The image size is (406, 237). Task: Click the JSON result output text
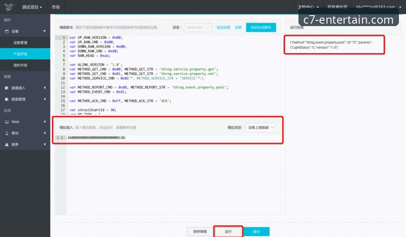coord(331,45)
